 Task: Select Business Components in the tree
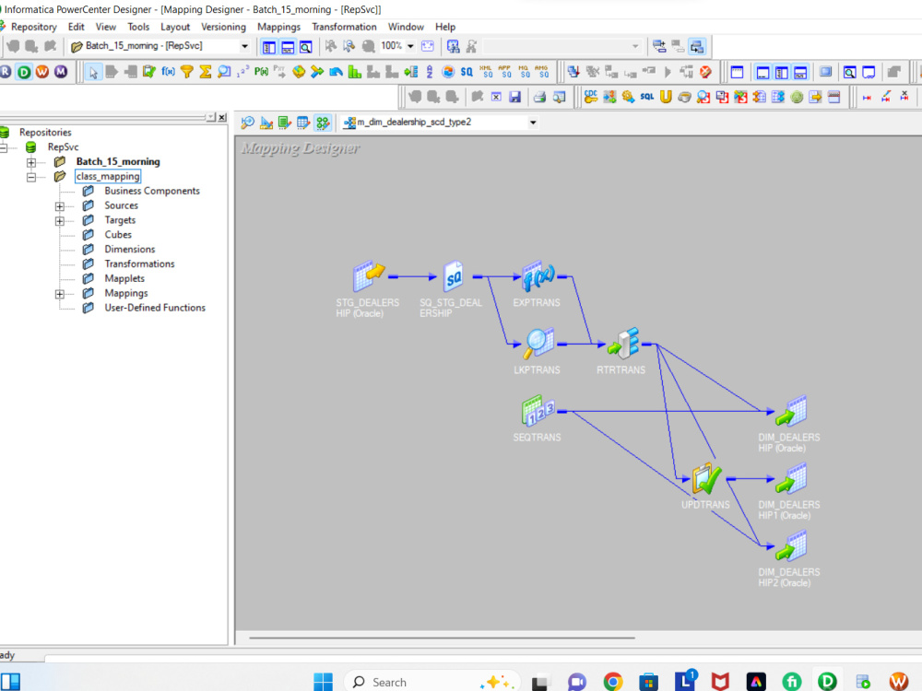click(x=152, y=191)
